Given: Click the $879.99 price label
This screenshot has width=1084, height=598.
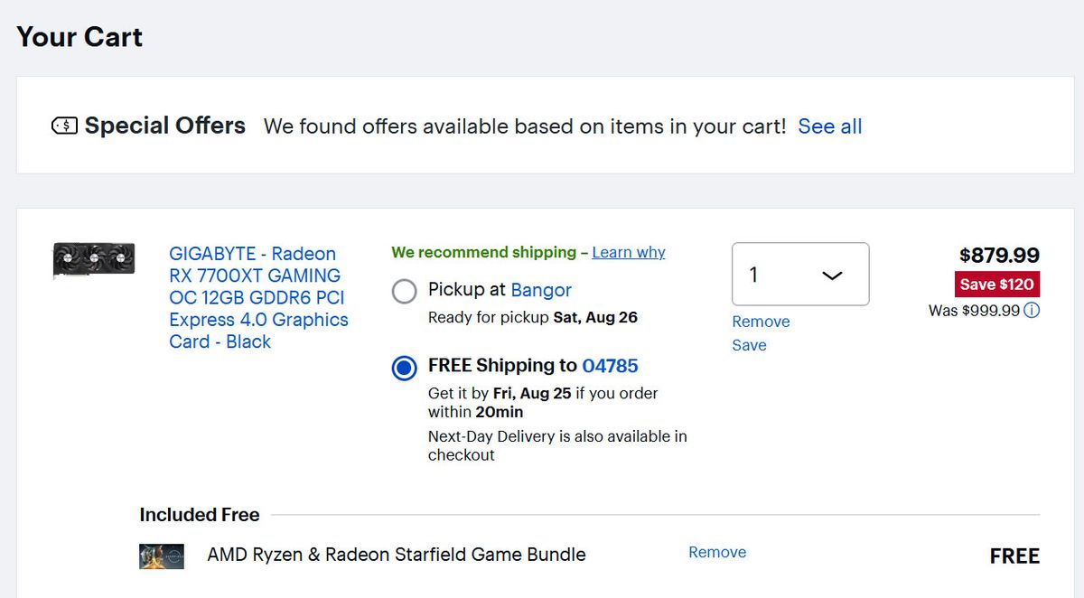Looking at the screenshot, I should pyautogui.click(x=999, y=256).
